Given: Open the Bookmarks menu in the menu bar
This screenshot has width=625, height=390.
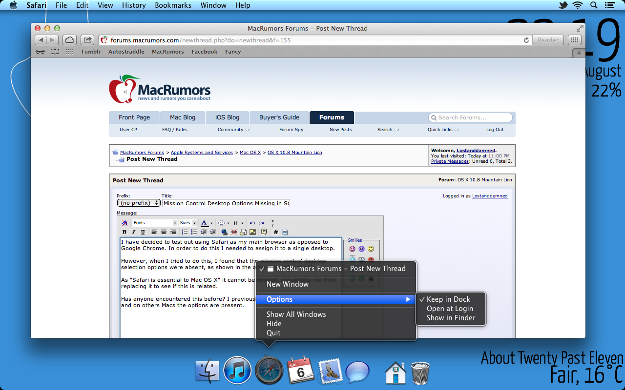Looking at the screenshot, I should pyautogui.click(x=172, y=5).
